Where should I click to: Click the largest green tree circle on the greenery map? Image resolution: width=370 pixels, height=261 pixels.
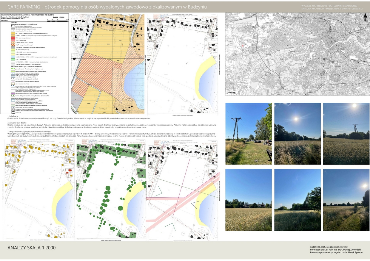pyautogui.click(x=120, y=208)
